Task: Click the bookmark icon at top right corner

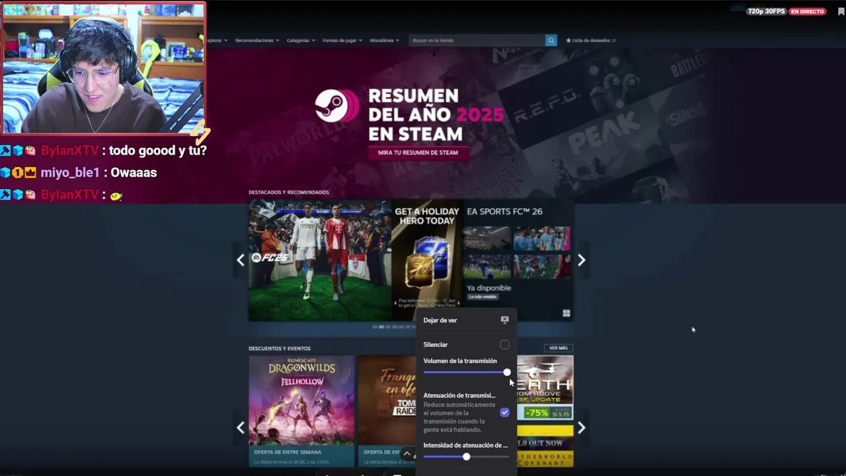Action: 841,11
